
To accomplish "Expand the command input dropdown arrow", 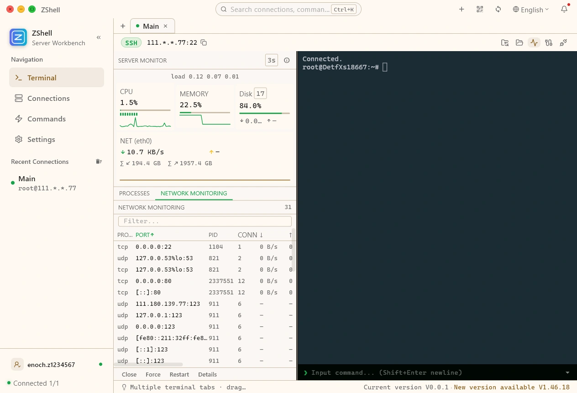I will click(x=567, y=373).
